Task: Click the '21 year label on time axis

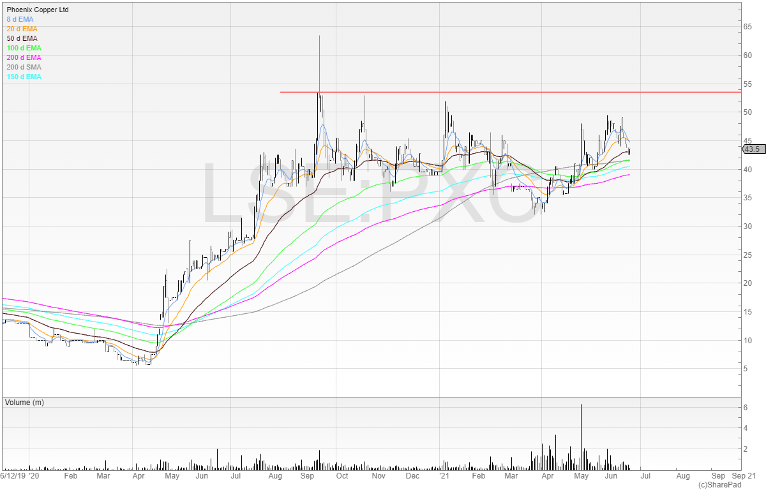Action: tap(445, 476)
